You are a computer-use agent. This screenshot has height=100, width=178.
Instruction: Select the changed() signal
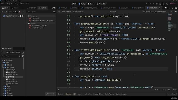pos(35,18)
